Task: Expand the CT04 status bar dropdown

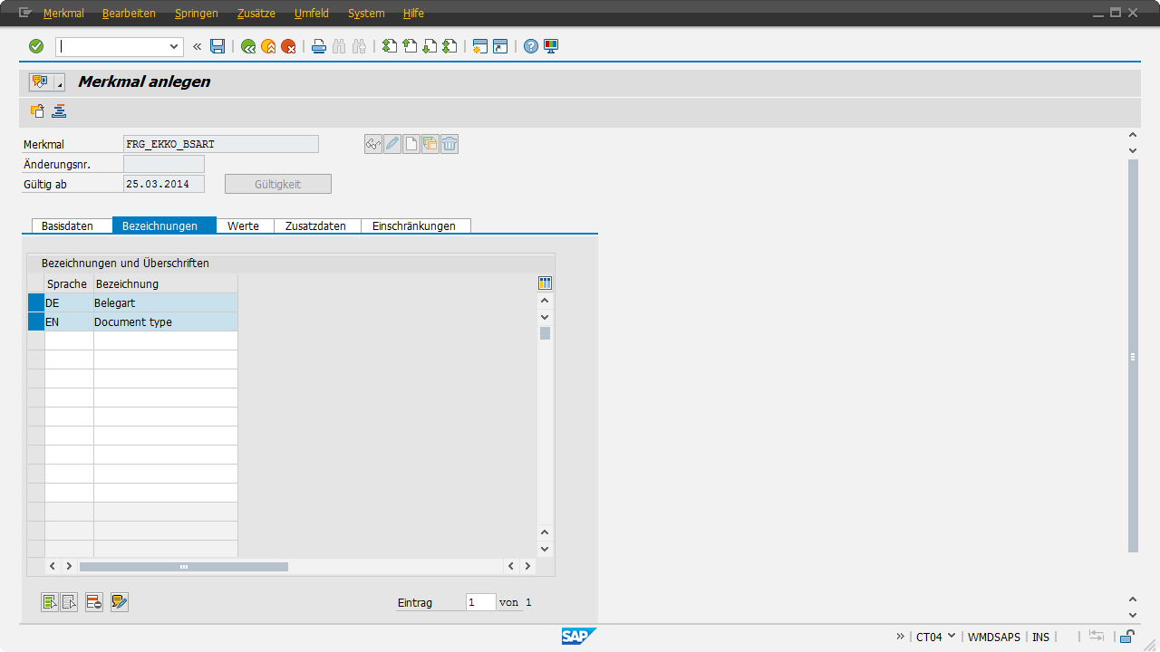Action: (x=952, y=636)
